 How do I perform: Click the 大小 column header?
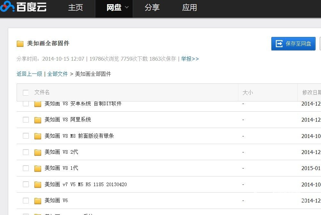click(248, 92)
